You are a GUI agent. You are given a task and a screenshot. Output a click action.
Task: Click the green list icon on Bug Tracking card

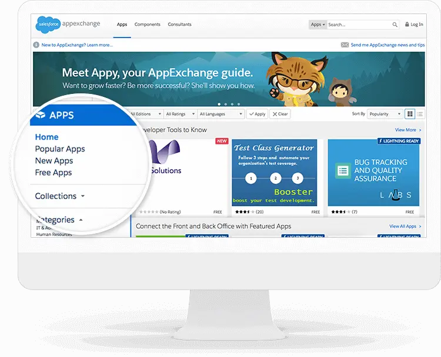pyautogui.click(x=343, y=171)
